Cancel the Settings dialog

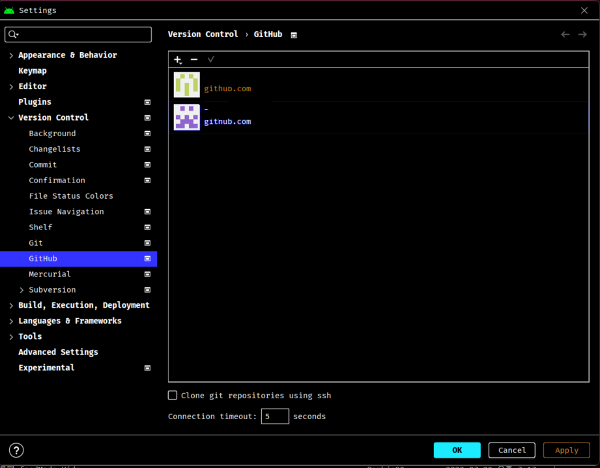tap(511, 450)
